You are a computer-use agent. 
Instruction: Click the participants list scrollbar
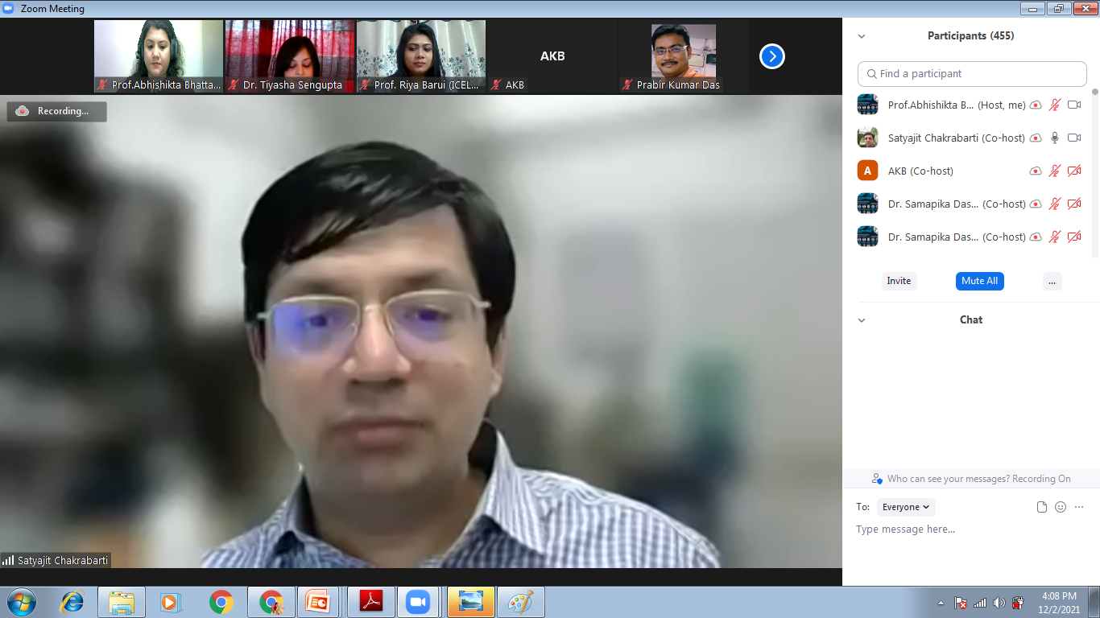pos(1094,161)
